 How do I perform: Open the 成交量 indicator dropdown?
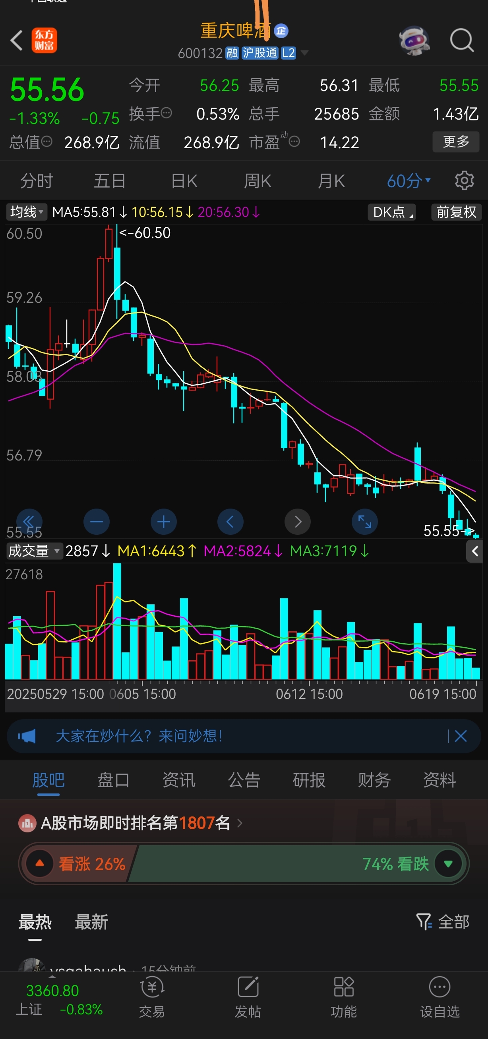point(34,551)
